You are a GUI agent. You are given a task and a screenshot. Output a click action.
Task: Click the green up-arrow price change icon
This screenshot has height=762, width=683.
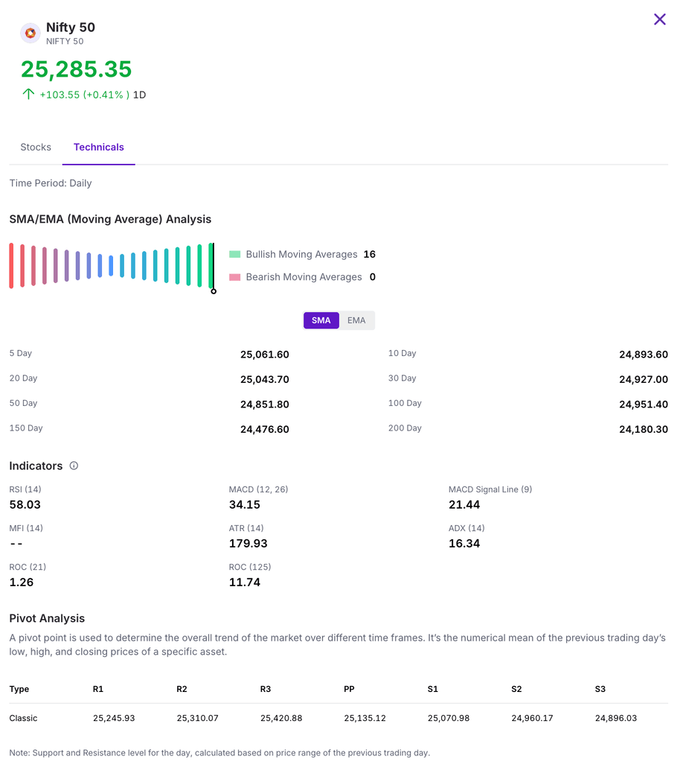coord(28,95)
